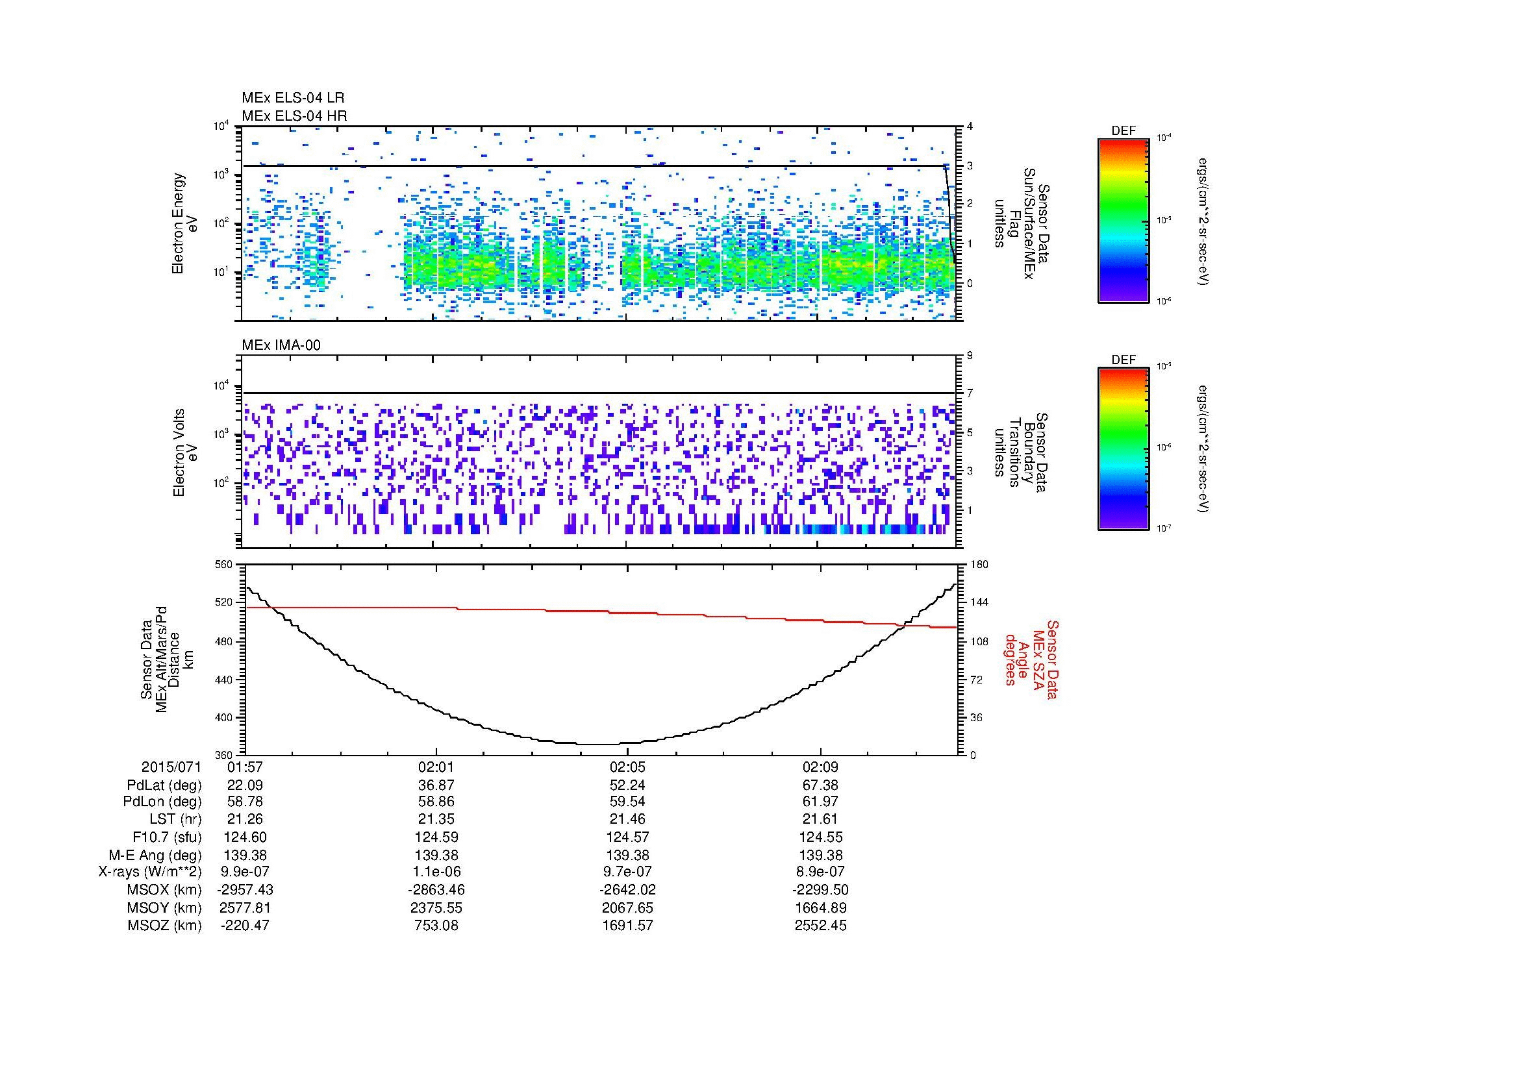Select MSOZ value 2552.45

pos(820,926)
